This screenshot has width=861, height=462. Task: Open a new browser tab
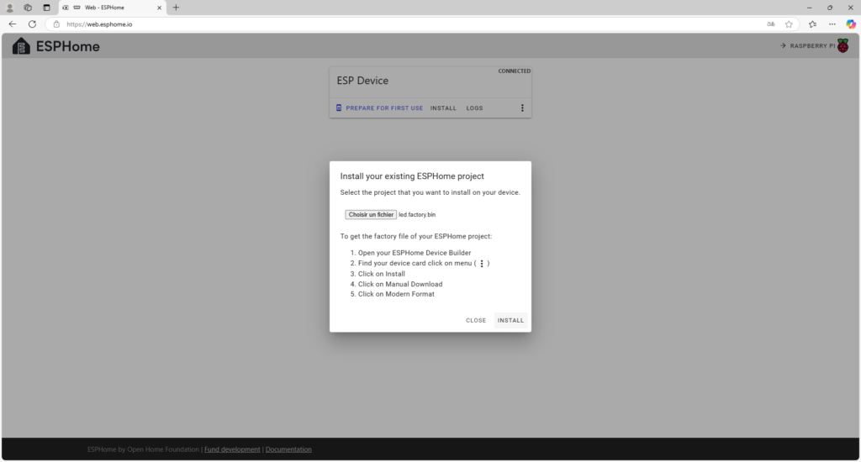click(x=177, y=8)
